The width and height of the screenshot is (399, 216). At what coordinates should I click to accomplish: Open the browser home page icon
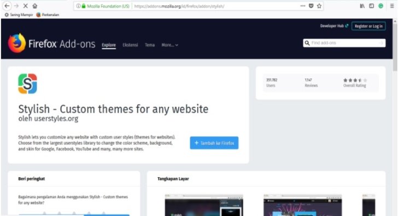(x=35, y=6)
